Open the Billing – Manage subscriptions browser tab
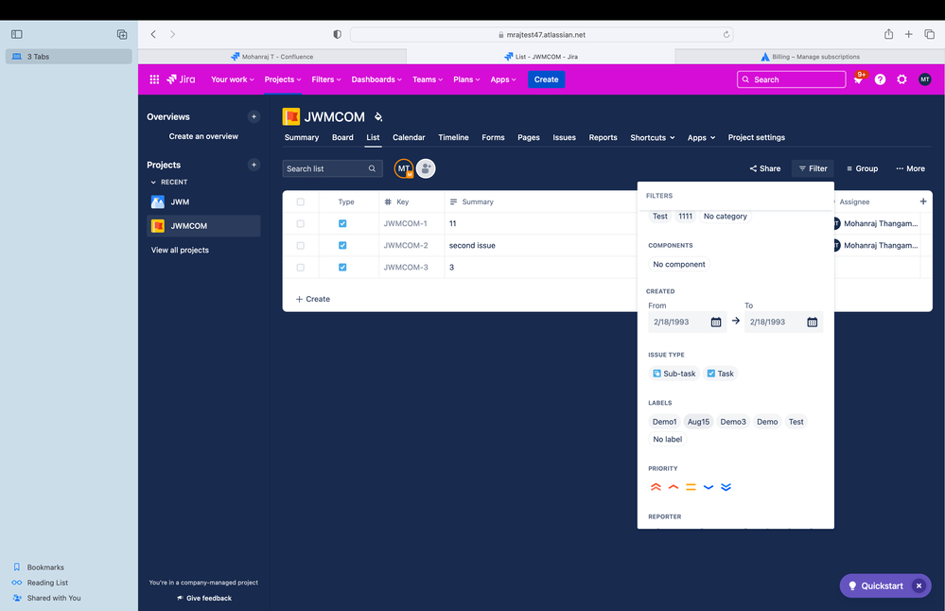 coord(810,57)
